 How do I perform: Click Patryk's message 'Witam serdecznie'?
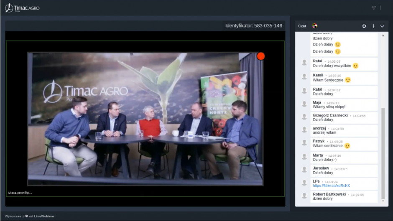[x=328, y=145]
